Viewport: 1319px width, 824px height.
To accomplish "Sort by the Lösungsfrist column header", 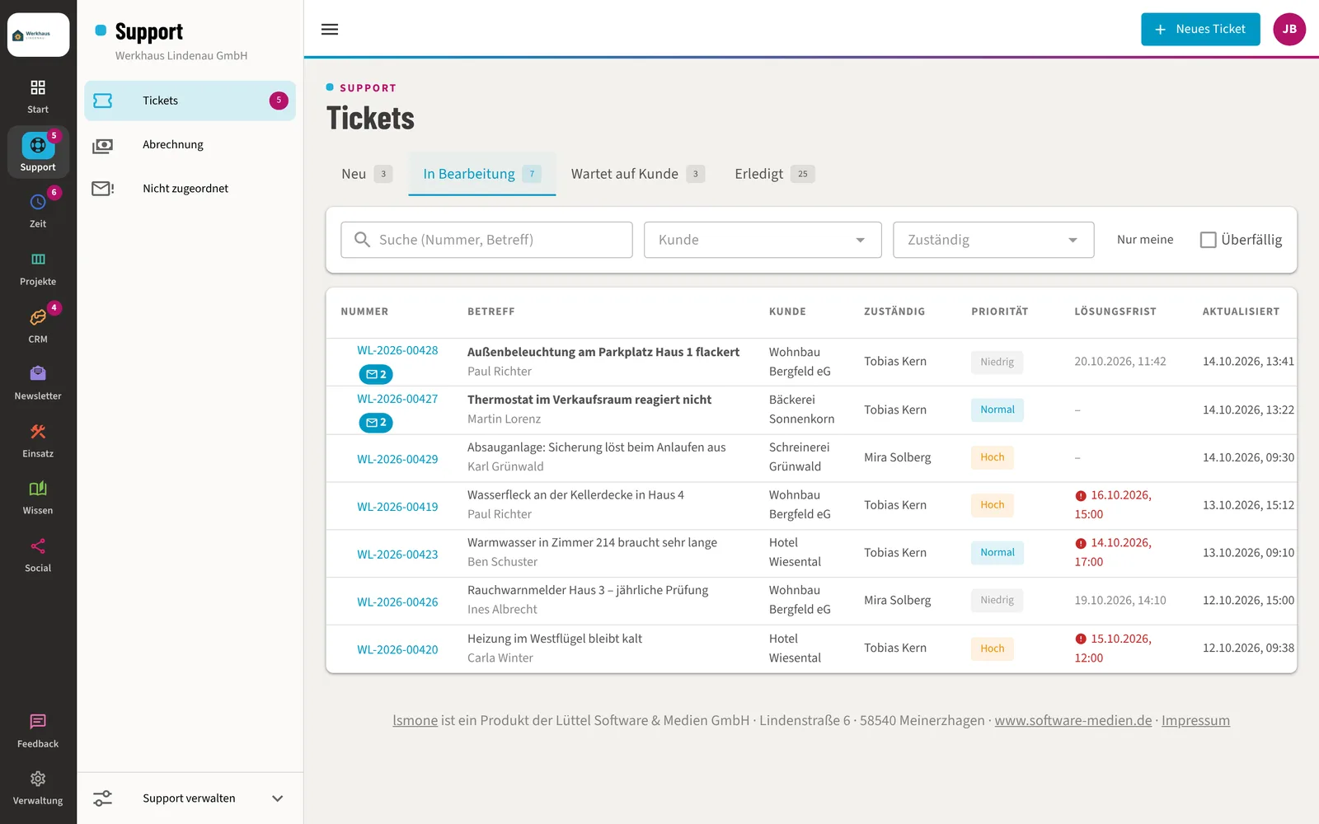I will click(1115, 311).
